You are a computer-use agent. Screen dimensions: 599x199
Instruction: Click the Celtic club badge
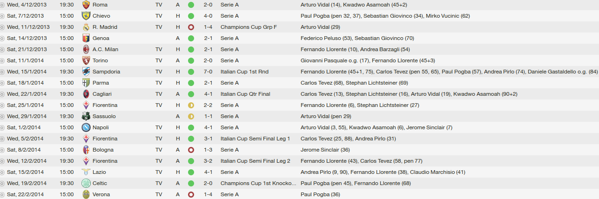click(x=86, y=183)
